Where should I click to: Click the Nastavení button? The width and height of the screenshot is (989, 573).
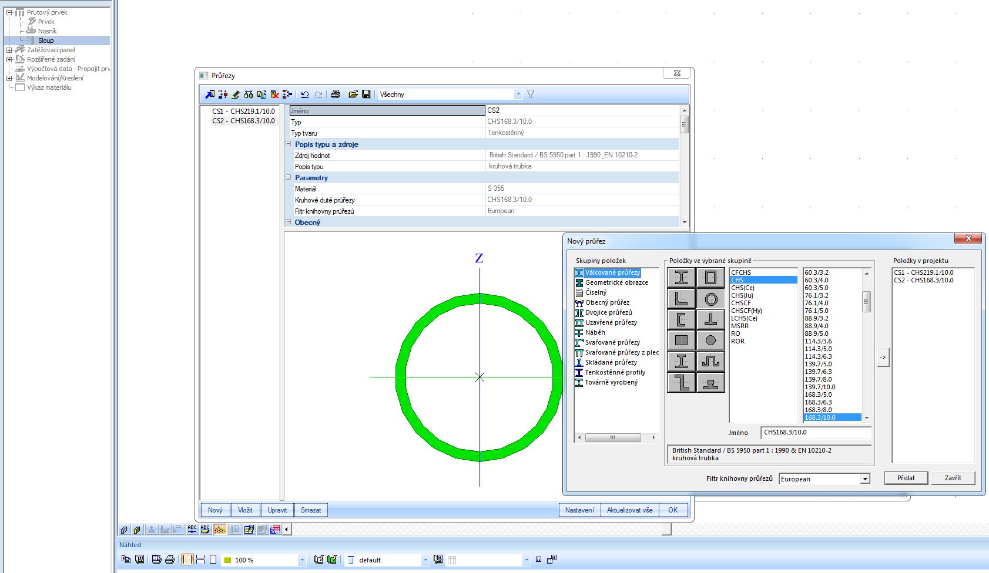(579, 510)
